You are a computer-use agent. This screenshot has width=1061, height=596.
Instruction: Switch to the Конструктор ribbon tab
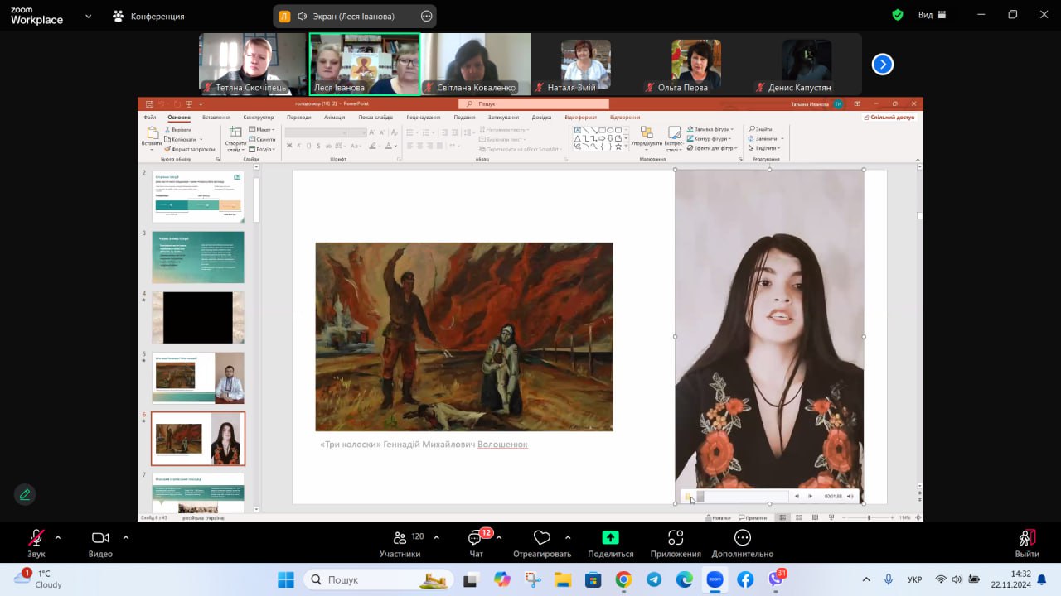coord(259,118)
